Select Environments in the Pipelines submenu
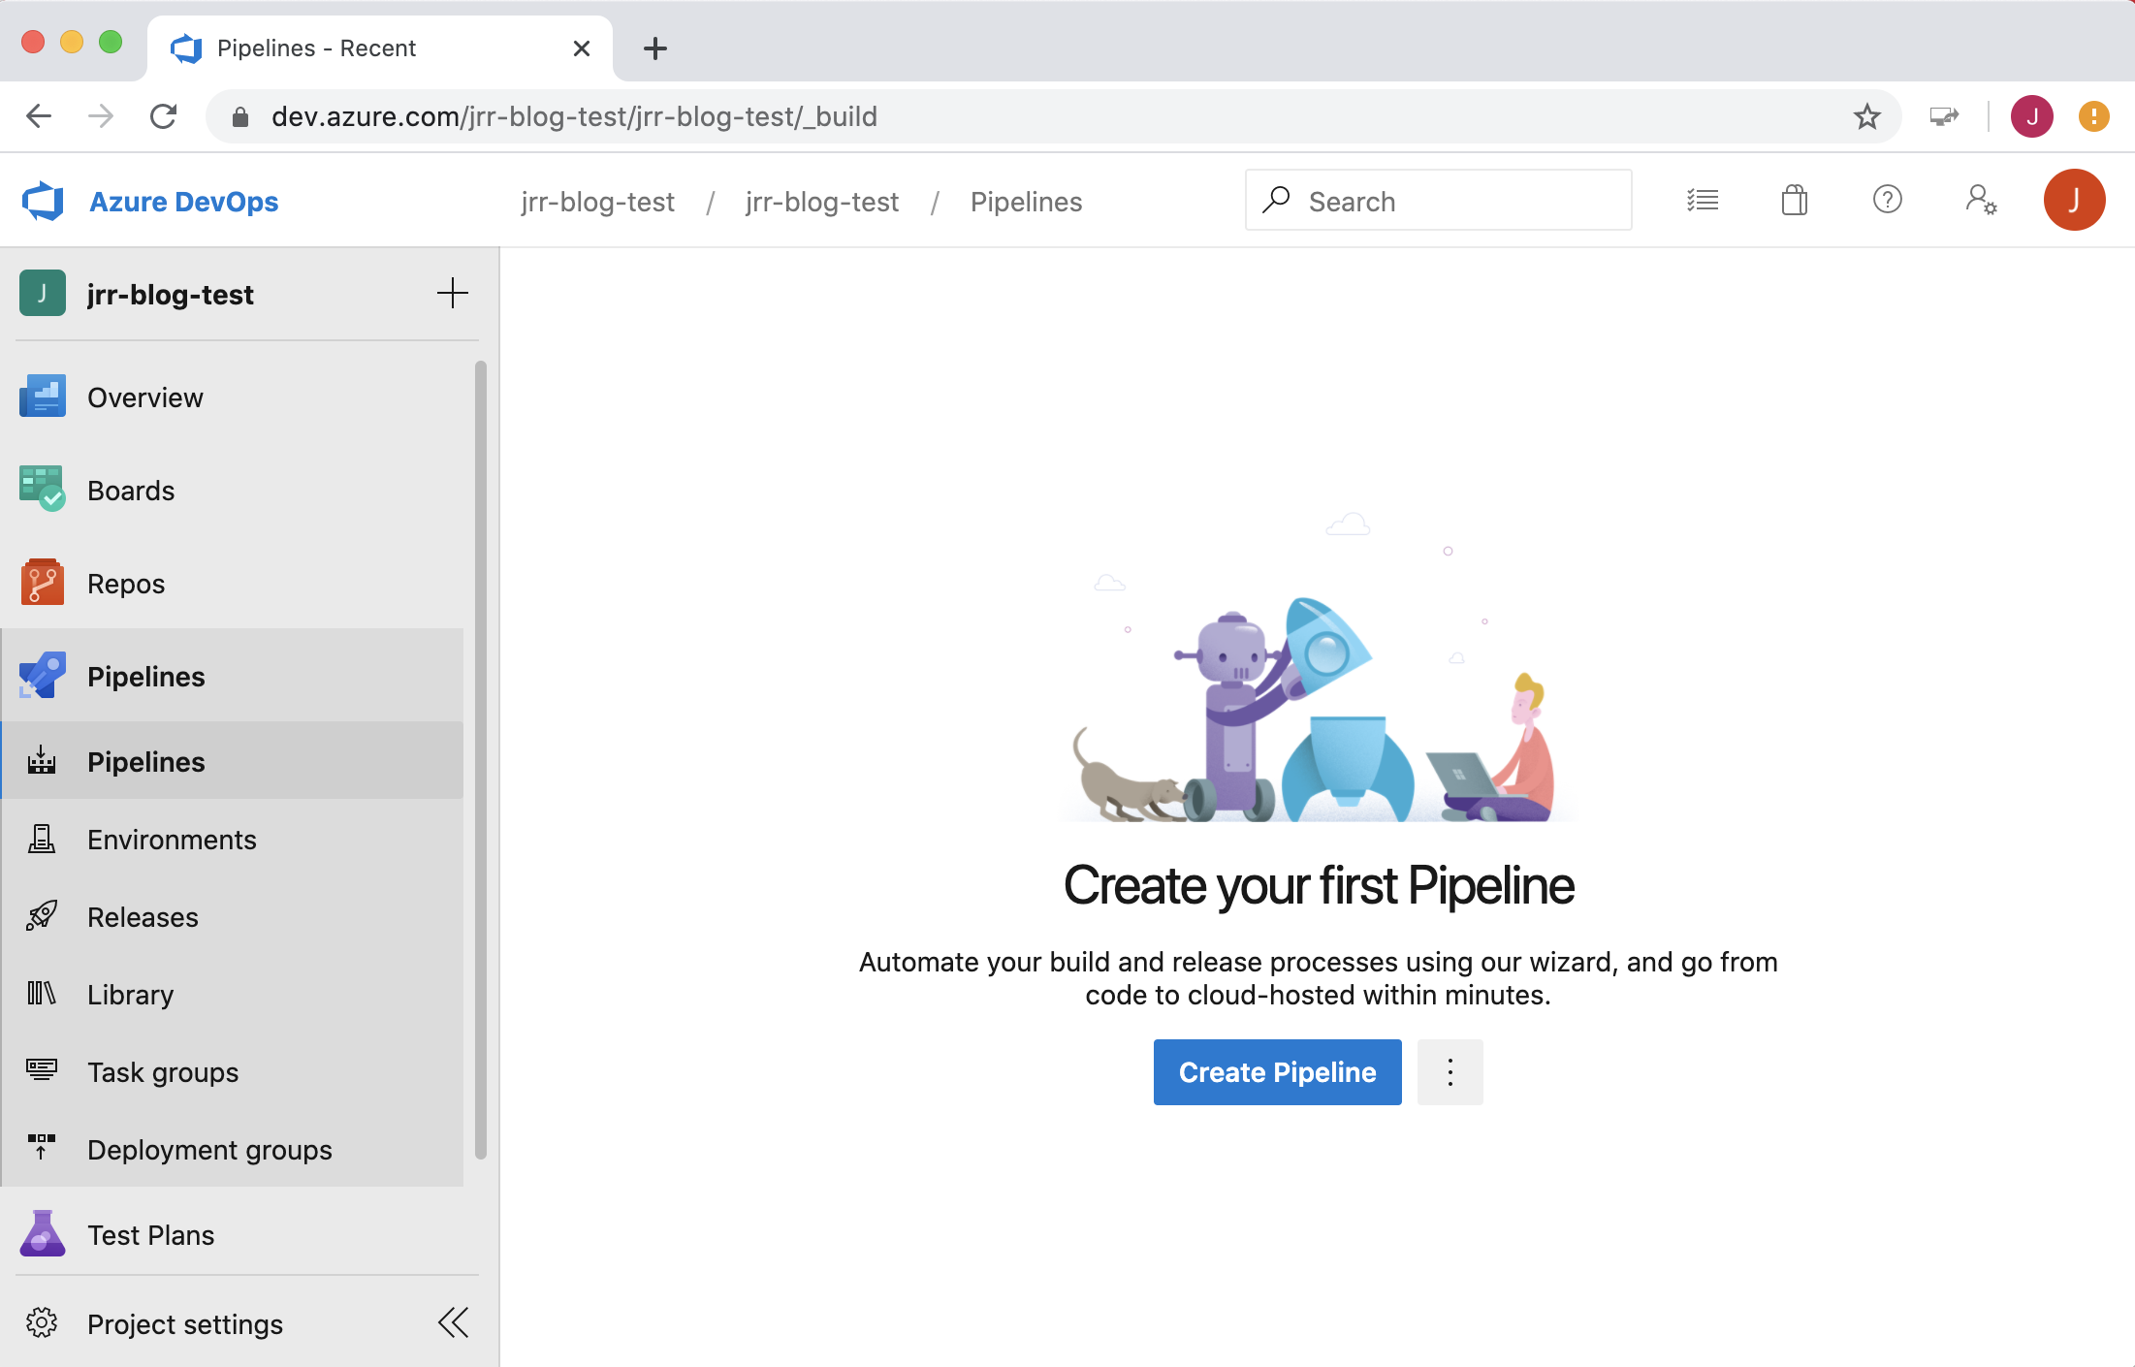 pos(172,840)
